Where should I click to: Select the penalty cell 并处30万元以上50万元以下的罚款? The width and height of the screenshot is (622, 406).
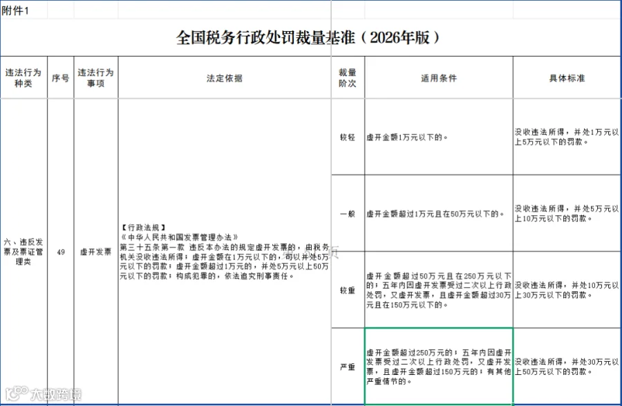(567, 367)
